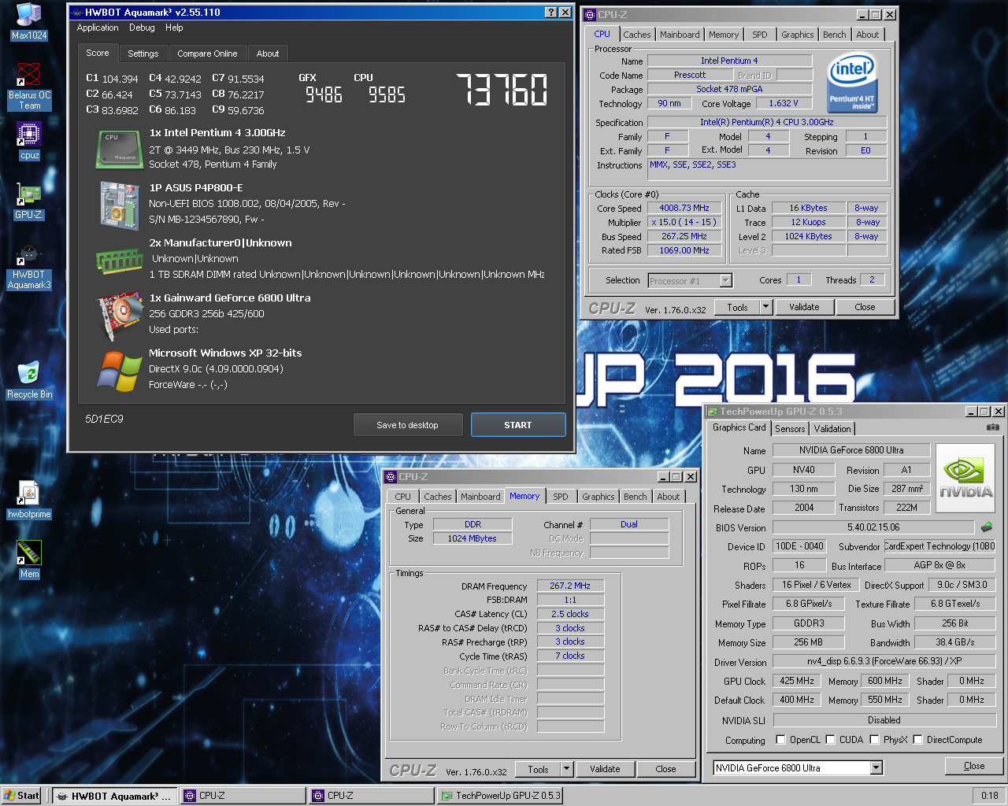Open Bench tab in top CPU-Z window

(x=835, y=35)
